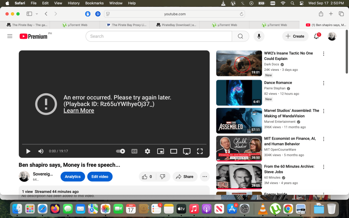349x218 pixels.
Task: Click the video progress bar
Action: (114, 144)
